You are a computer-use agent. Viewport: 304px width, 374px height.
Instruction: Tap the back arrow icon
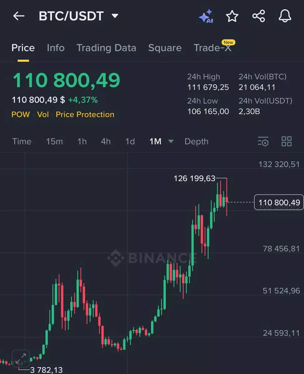[19, 16]
